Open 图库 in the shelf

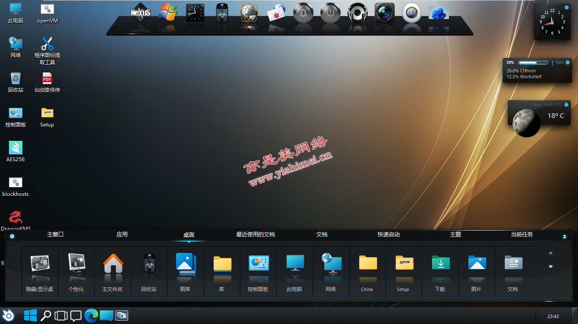(185, 272)
